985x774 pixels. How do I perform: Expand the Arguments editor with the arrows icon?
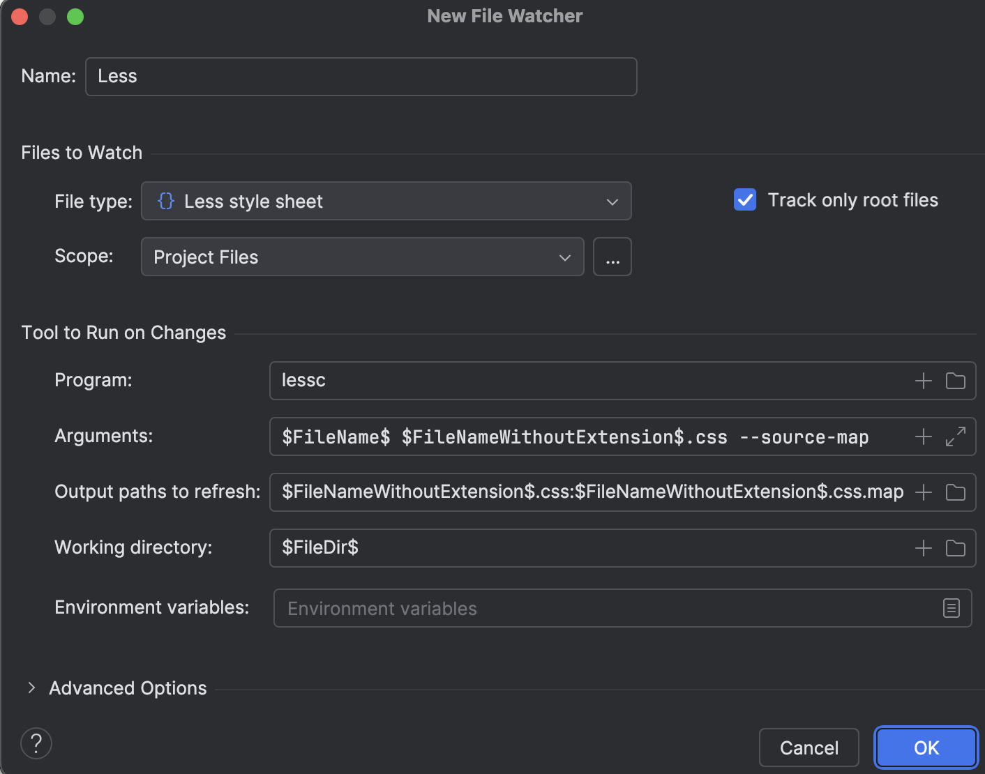[x=956, y=437]
